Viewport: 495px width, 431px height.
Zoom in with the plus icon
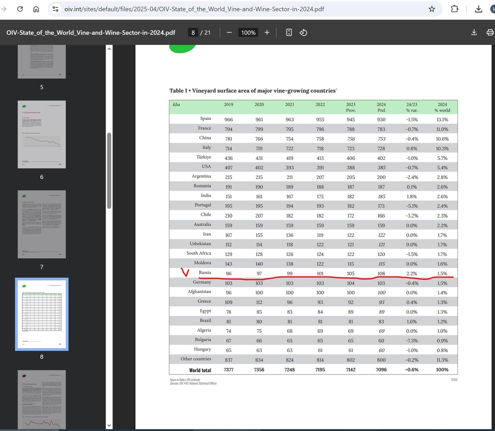coord(267,33)
